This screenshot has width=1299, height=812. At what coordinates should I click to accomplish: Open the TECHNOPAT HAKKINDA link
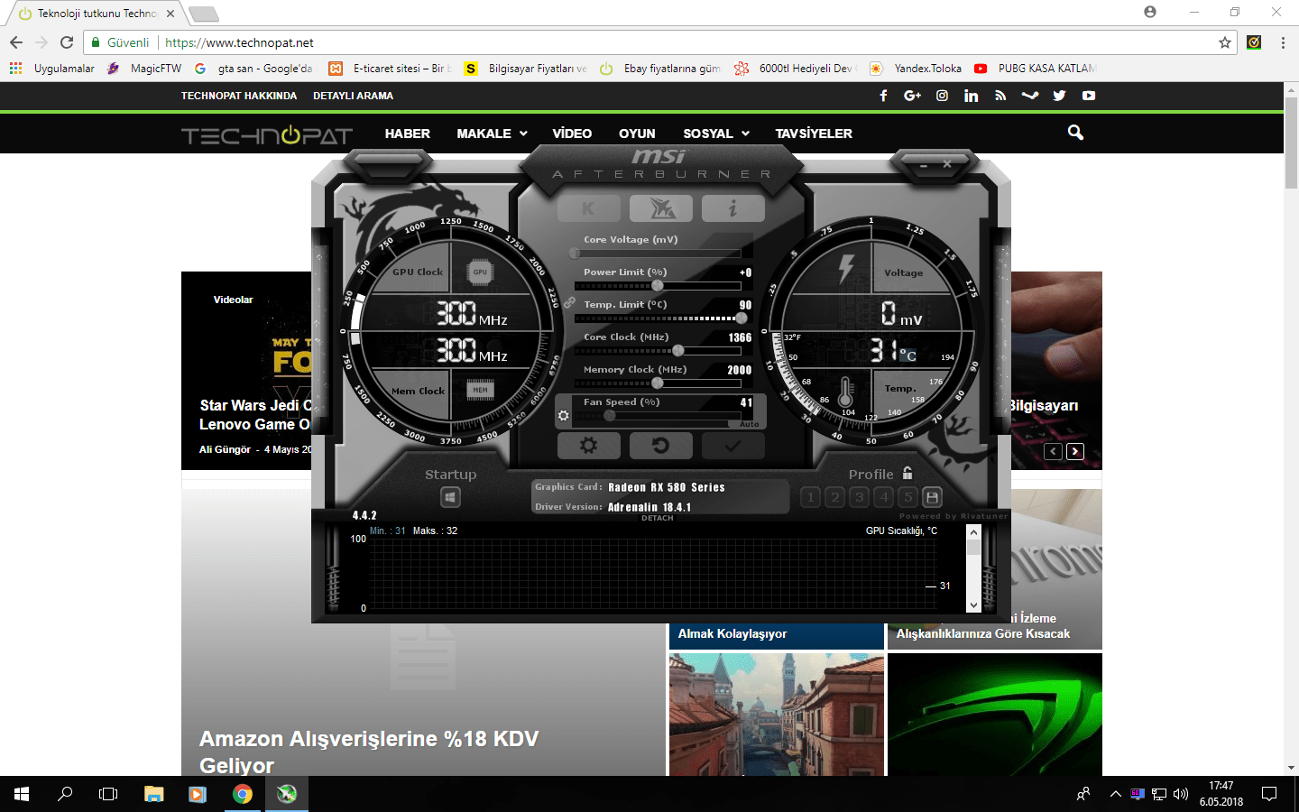click(x=239, y=96)
